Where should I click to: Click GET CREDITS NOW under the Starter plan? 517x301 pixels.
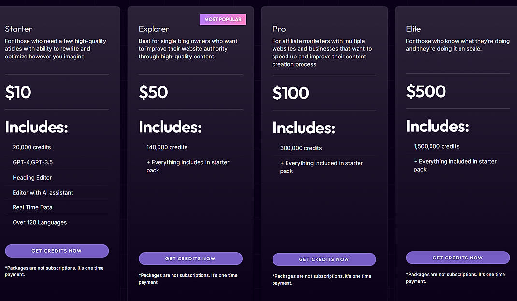click(57, 251)
